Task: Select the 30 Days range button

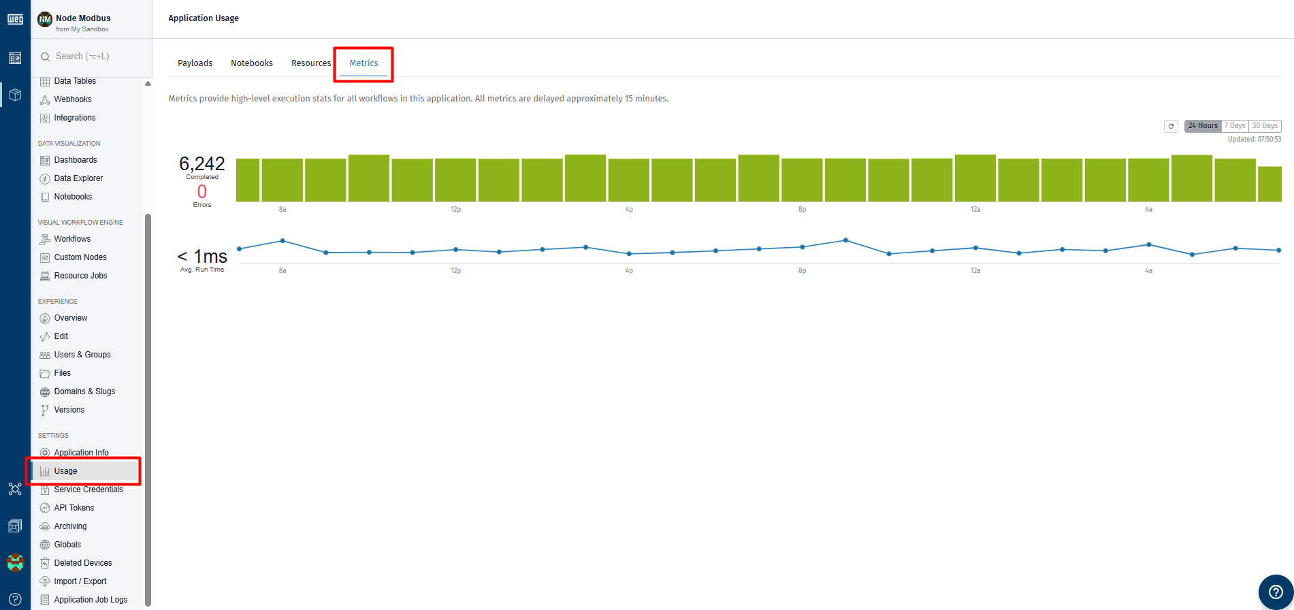Action: (1265, 126)
